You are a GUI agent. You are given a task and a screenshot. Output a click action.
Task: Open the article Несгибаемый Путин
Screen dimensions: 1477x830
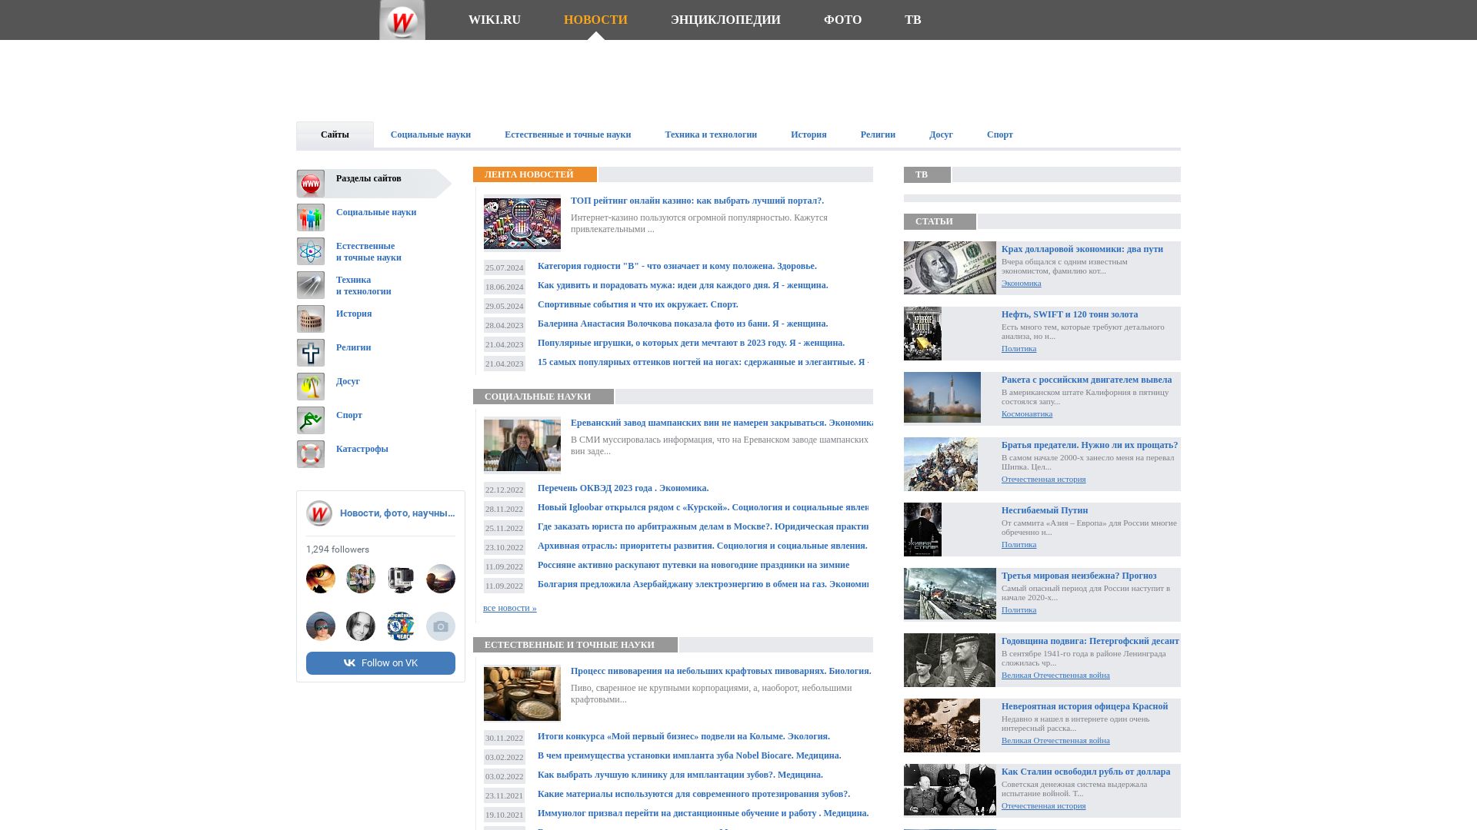1043,510
